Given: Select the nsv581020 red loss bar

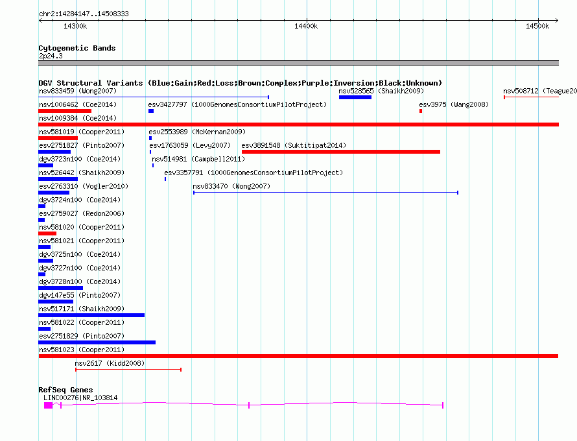Looking at the screenshot, I should (x=47, y=233).
